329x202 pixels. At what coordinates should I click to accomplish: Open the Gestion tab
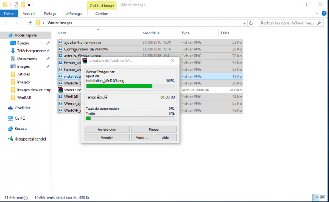[102, 14]
